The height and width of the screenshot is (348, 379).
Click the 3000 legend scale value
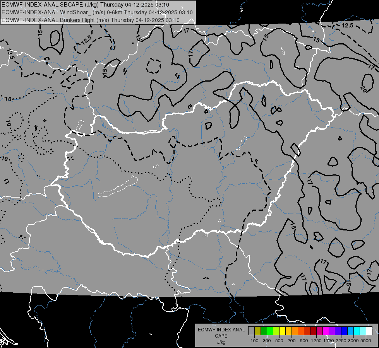pos(353,341)
